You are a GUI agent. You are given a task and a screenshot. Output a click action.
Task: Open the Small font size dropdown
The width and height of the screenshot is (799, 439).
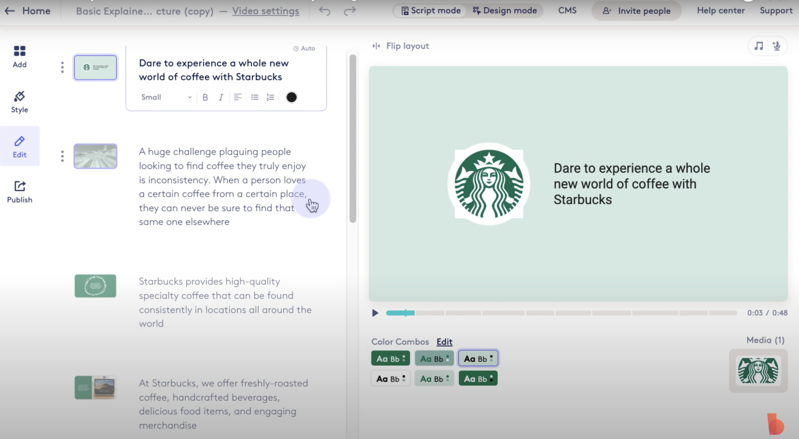coord(165,97)
